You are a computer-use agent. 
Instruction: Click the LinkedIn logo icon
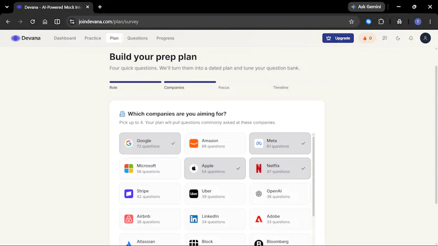194,219
